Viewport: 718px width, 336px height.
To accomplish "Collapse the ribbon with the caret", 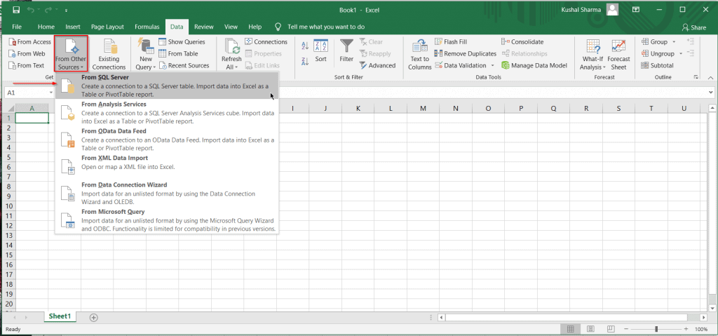I will [x=710, y=77].
